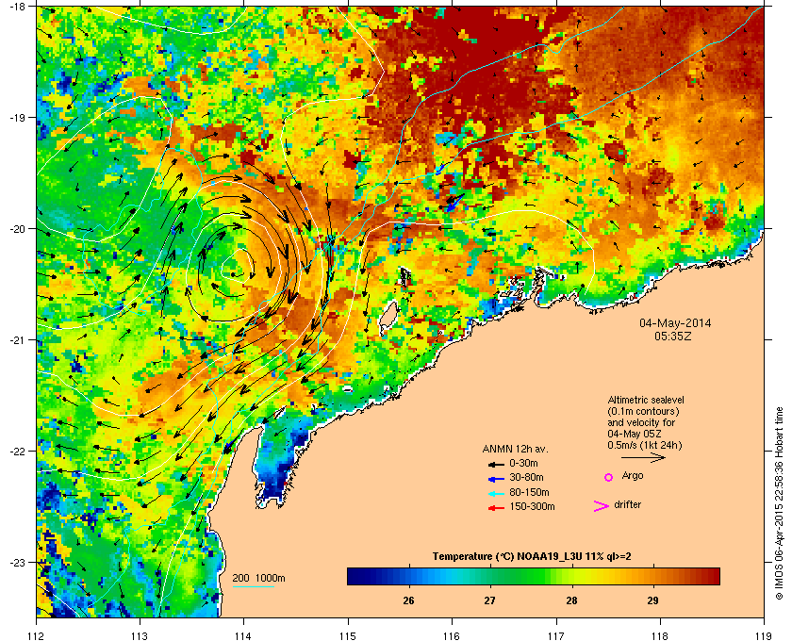Click the longitude axis label 115
This screenshot has width=792, height=641.
click(348, 636)
